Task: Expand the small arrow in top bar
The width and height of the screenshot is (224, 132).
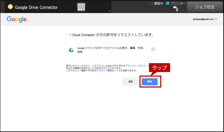Action: tap(110, 11)
